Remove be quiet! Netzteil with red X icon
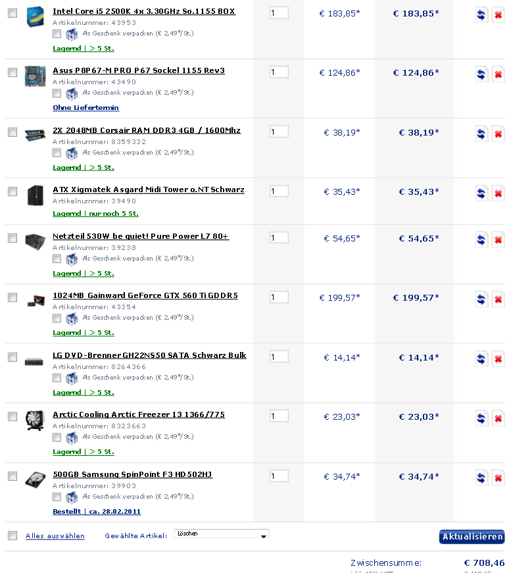This screenshot has width=509, height=573. 498,241
